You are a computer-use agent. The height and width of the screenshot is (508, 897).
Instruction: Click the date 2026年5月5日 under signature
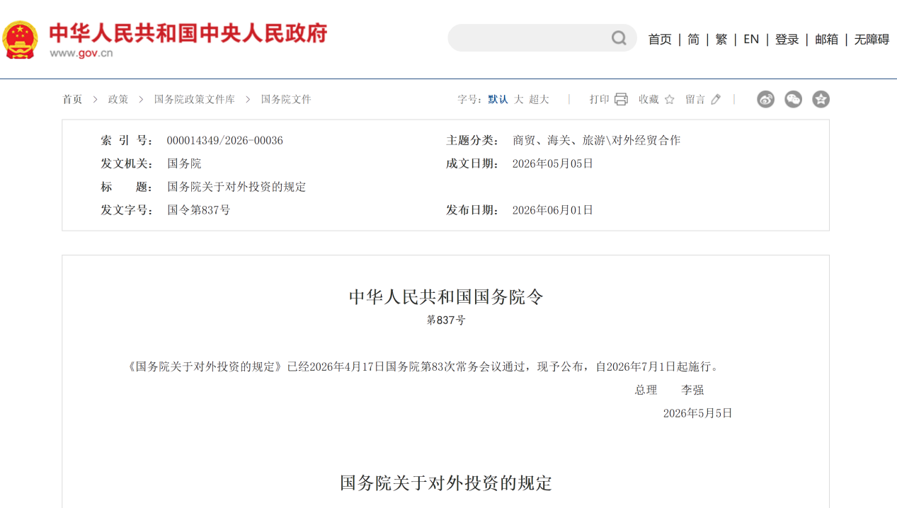[x=697, y=413]
